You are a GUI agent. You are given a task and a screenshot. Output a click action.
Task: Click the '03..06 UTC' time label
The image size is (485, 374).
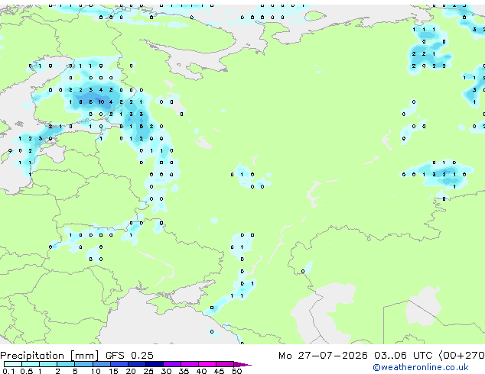coord(403,356)
